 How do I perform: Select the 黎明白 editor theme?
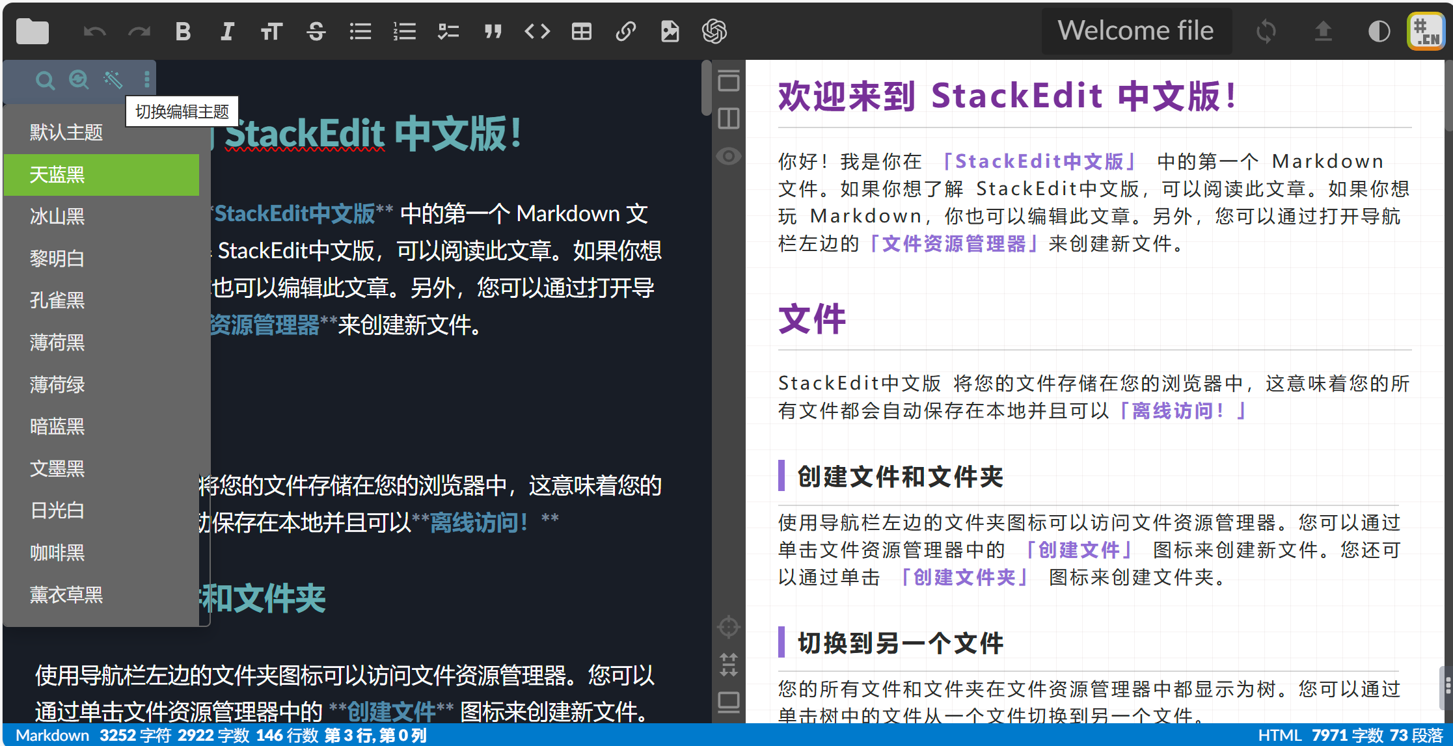tap(57, 258)
